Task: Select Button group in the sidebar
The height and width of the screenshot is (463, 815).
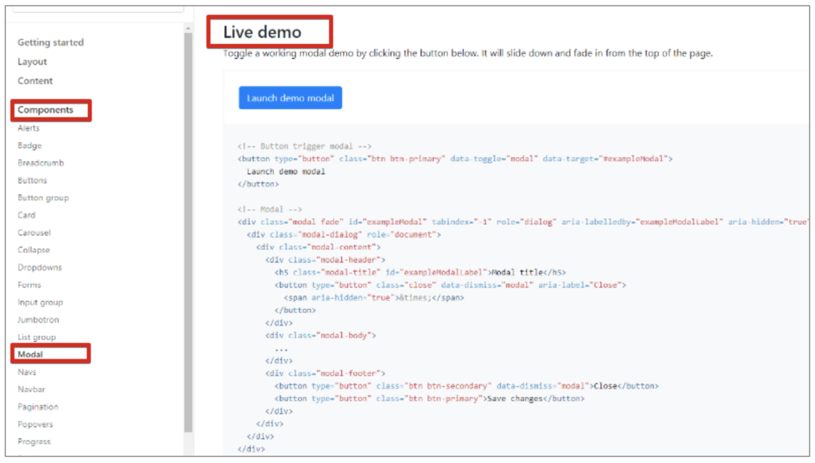Action: click(x=43, y=198)
